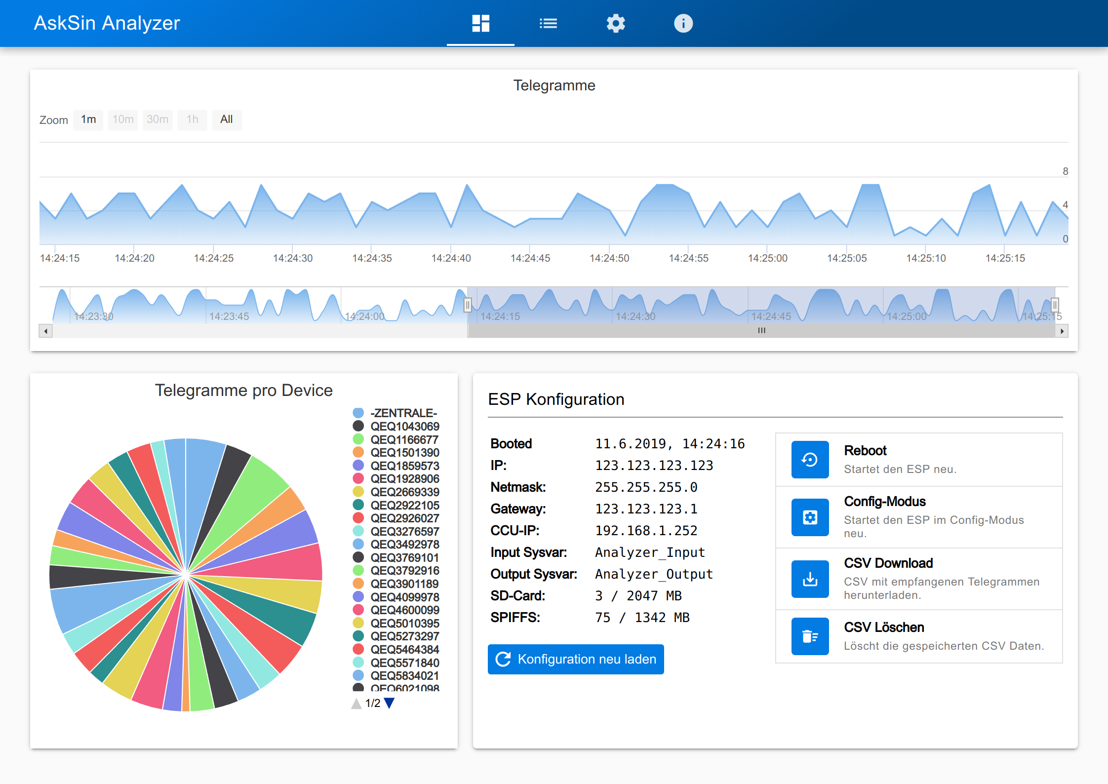Set chart zoom to 1h
The image size is (1108, 784).
tap(192, 119)
